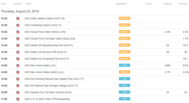This screenshot has width=189, height=103.
Task: Click the 17:00 time of TIPS Reopening row
Action: click(x=4, y=99)
